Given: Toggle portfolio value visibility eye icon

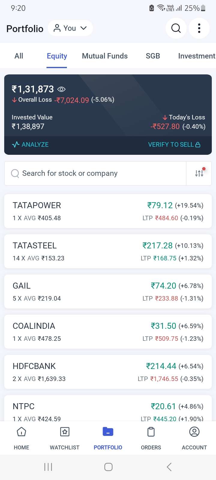Looking at the screenshot, I should (x=61, y=89).
